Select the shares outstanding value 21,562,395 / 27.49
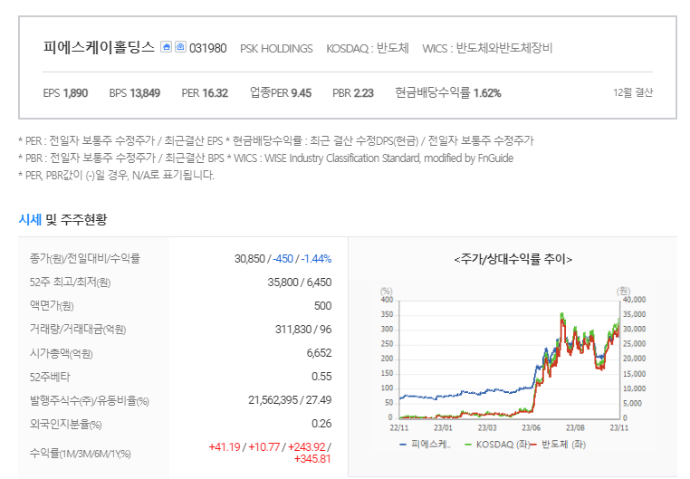The width and height of the screenshot is (690, 479). click(x=290, y=400)
